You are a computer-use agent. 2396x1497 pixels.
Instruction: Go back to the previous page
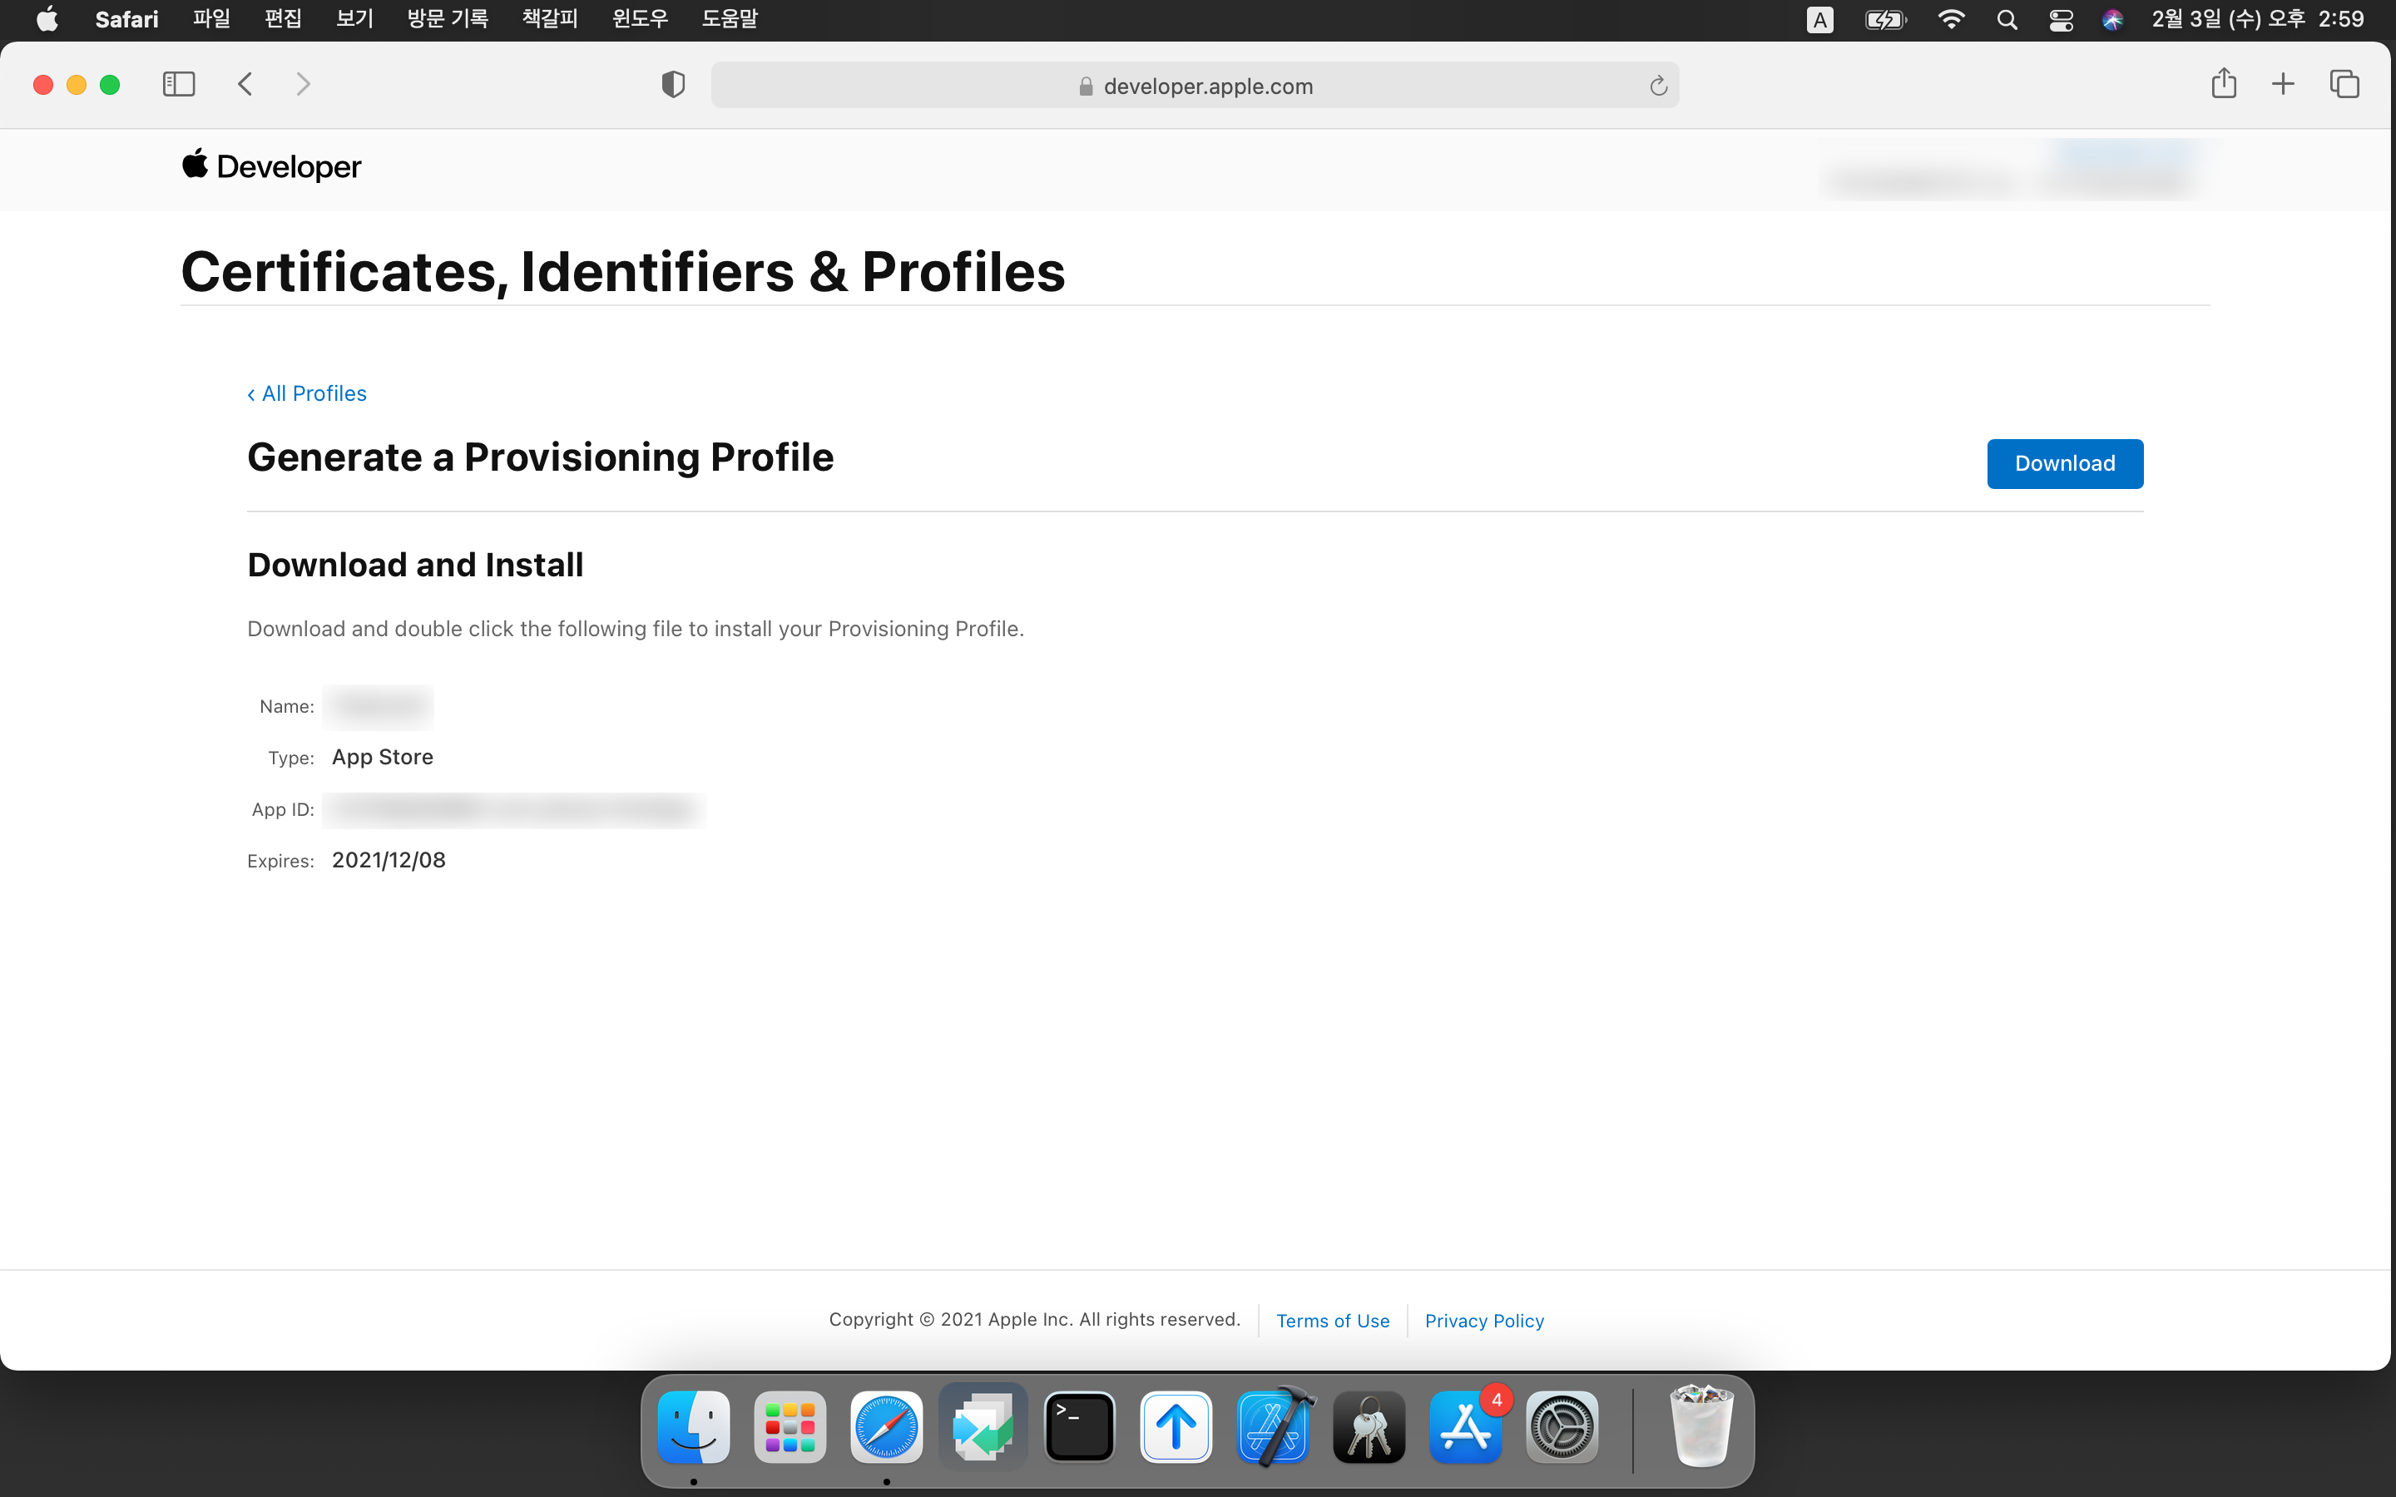point(245,84)
